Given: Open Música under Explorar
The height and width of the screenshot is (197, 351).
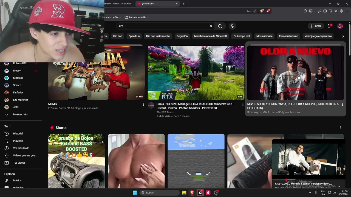Looking at the screenshot, I should [21, 181].
